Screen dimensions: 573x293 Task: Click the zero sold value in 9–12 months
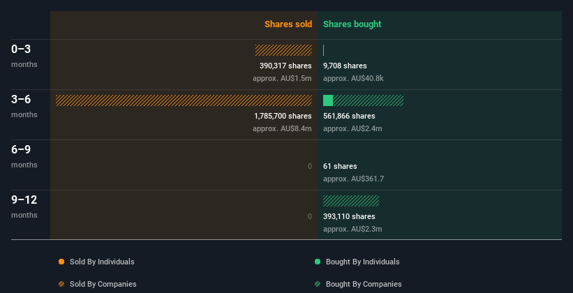pos(310,216)
